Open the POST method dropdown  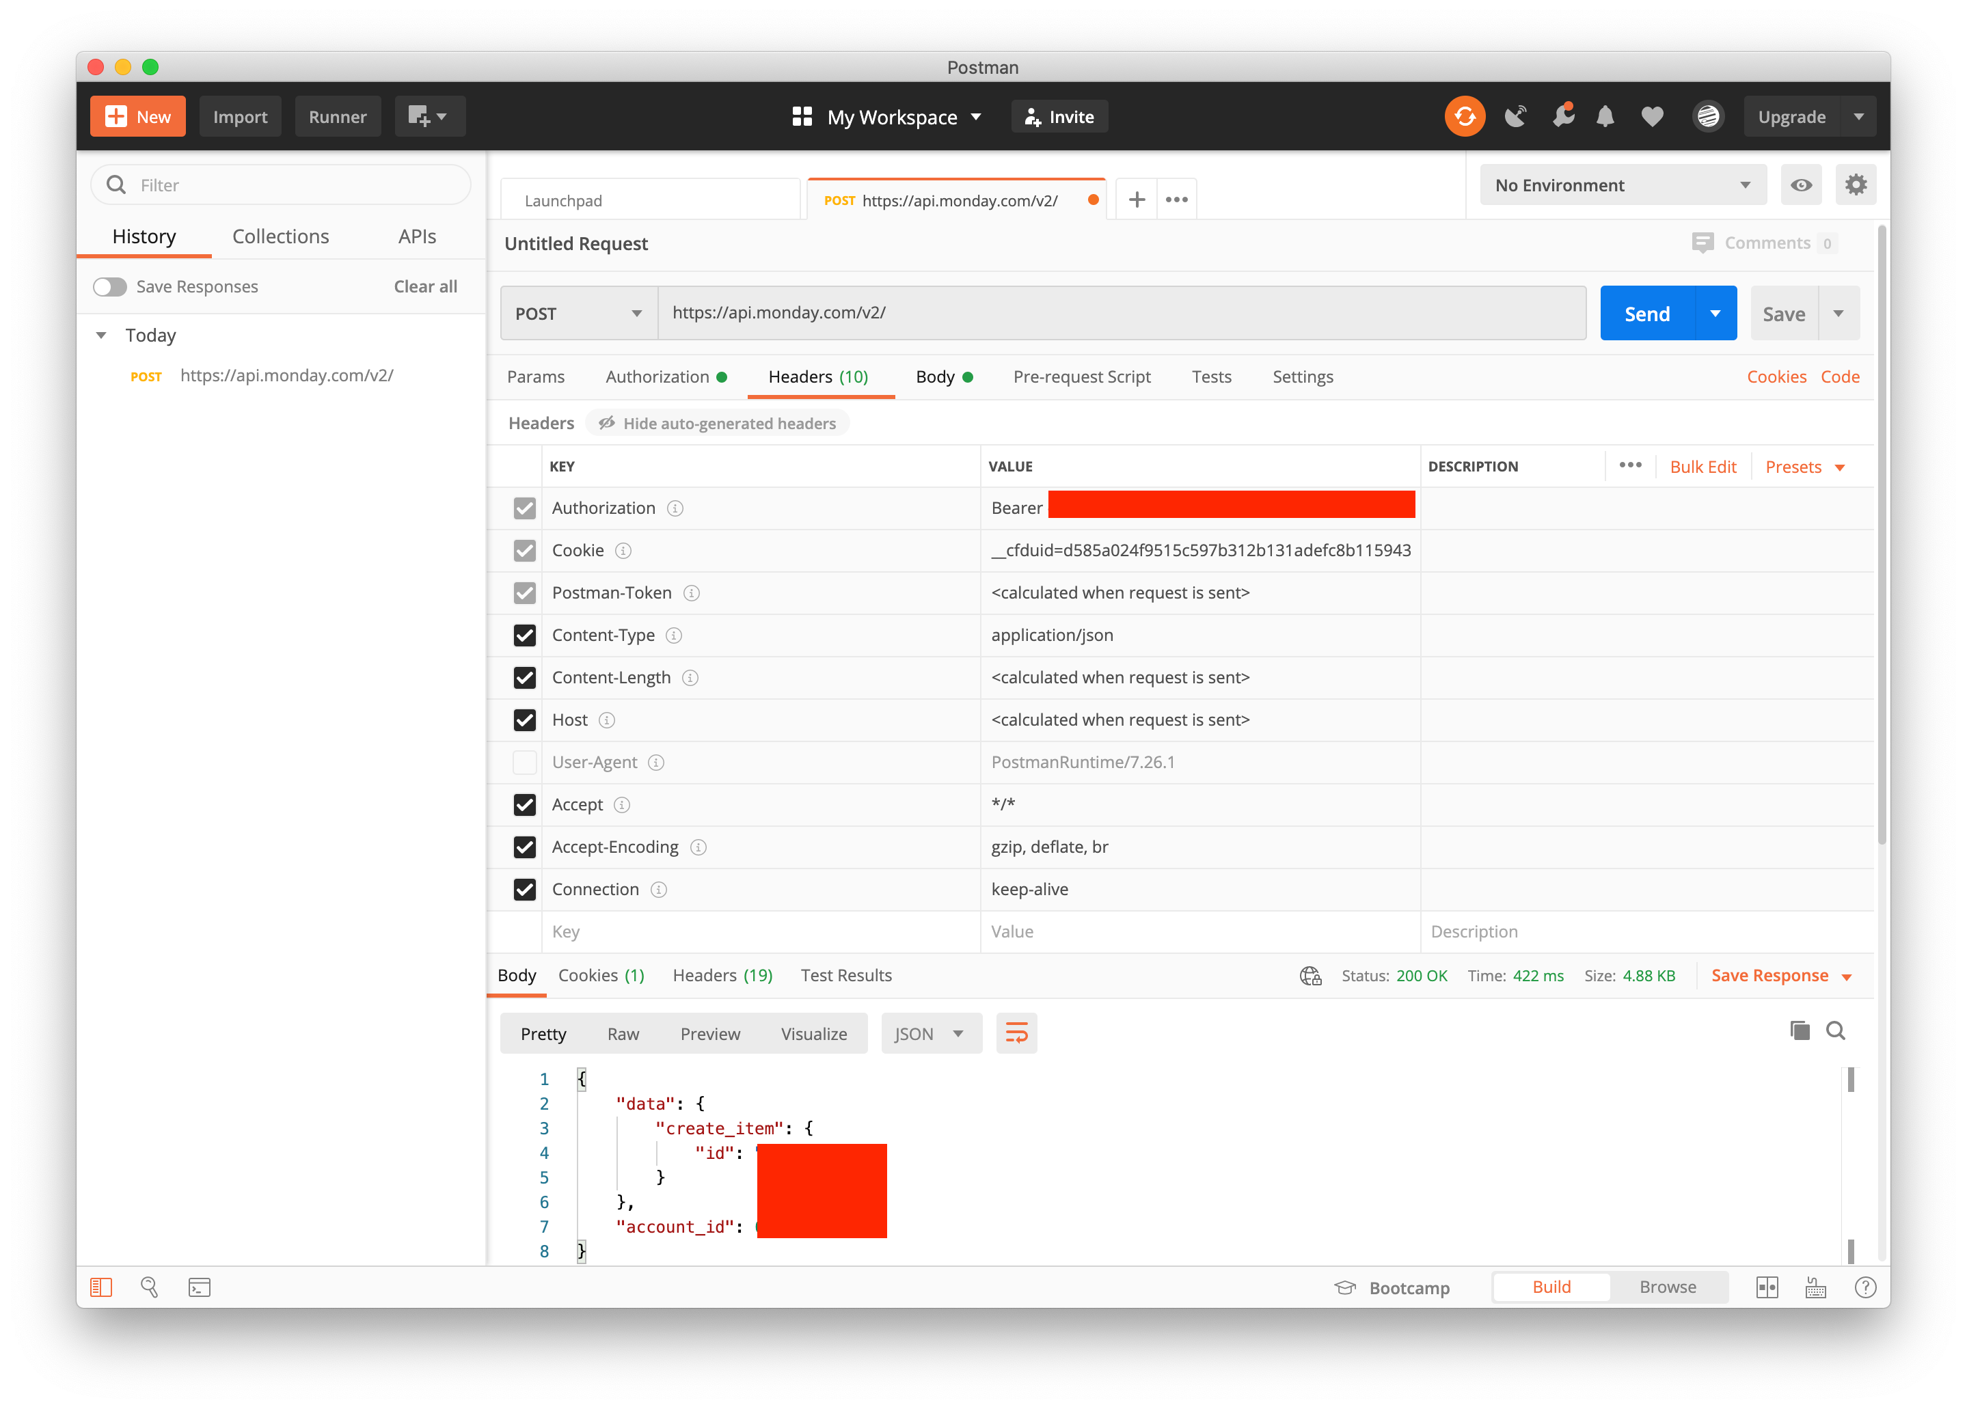pyautogui.click(x=578, y=314)
